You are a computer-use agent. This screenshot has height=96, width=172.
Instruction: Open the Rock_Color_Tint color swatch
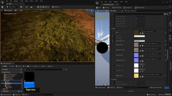(139, 41)
